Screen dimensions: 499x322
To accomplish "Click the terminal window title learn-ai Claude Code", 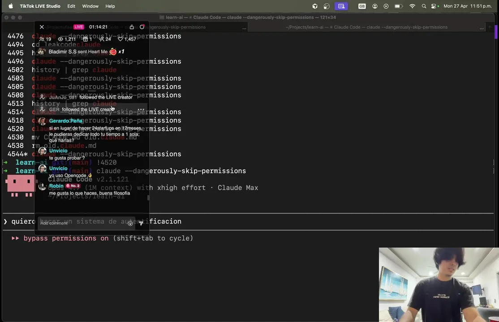I will (x=251, y=17).
